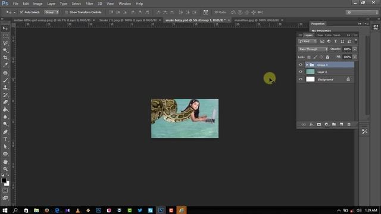381x214 pixels.
Task: Select the Dodge tool
Action: pos(5,124)
